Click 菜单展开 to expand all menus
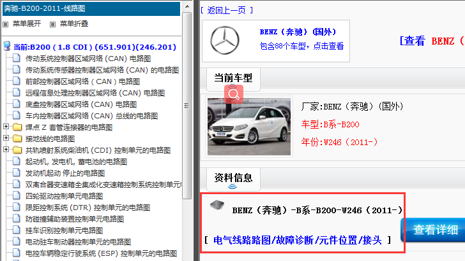465x261 pixels. [x=27, y=24]
